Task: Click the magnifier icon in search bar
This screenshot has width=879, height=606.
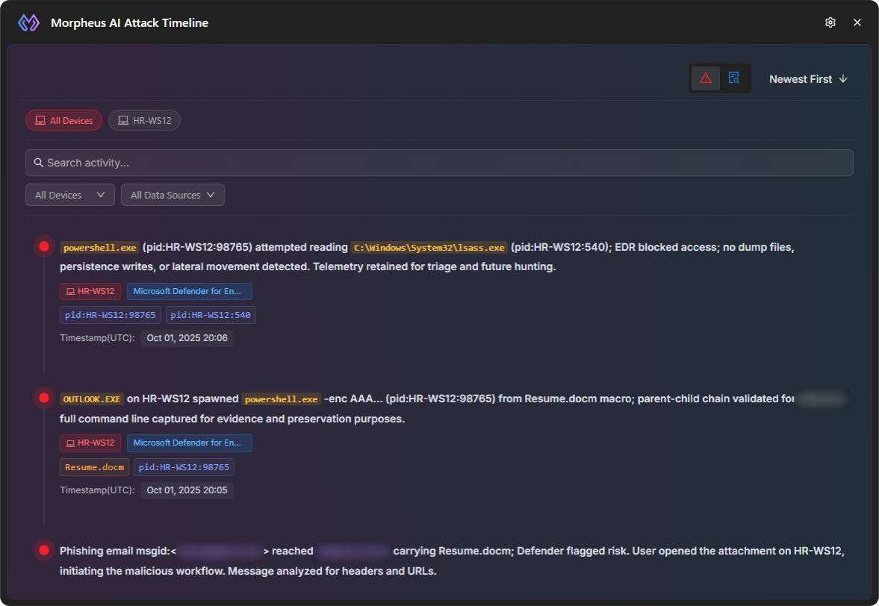Action: point(39,163)
